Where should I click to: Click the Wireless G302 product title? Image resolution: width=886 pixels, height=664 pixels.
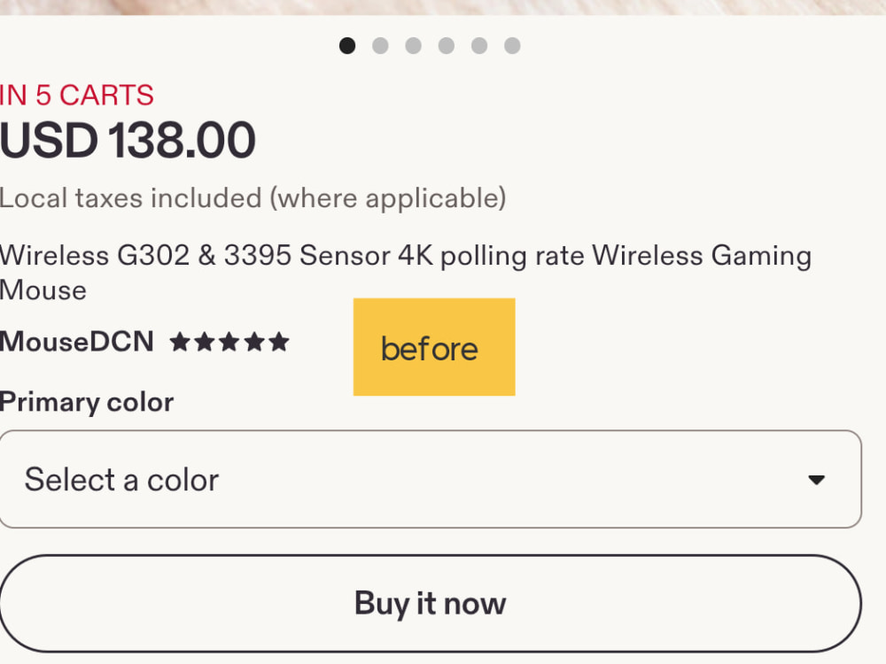(x=406, y=273)
